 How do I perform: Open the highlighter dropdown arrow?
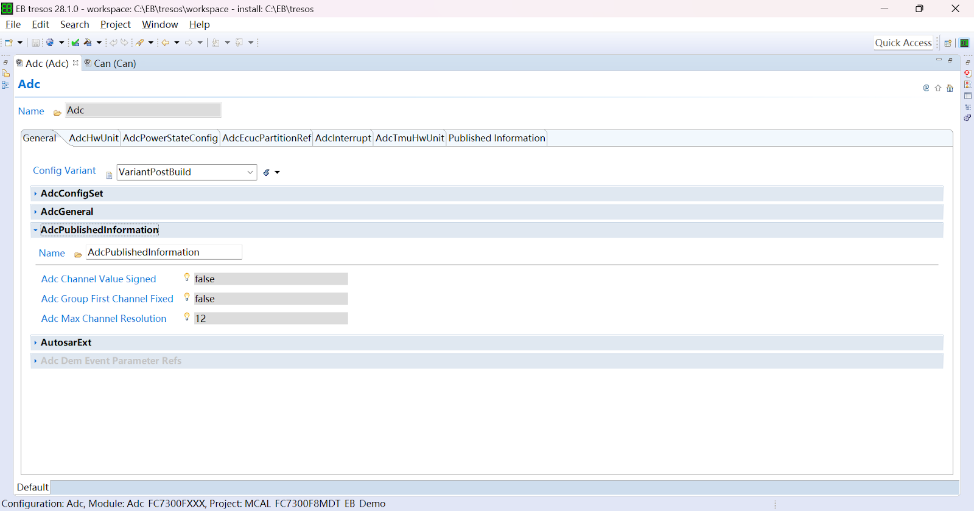[x=151, y=43]
